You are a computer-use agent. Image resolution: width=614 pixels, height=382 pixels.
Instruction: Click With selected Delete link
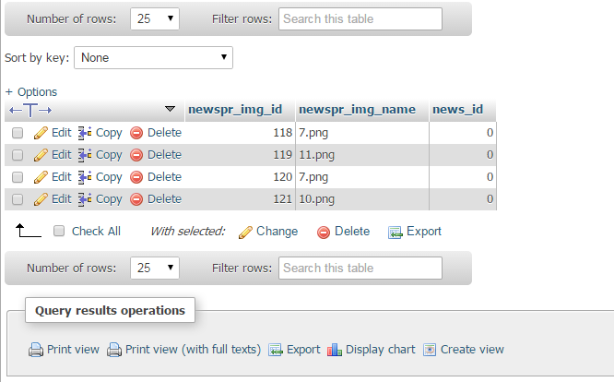pyautogui.click(x=352, y=232)
